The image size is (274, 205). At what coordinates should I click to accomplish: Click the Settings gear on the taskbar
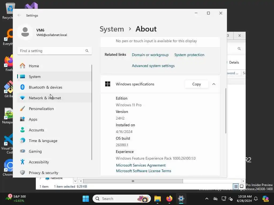[x=181, y=199]
